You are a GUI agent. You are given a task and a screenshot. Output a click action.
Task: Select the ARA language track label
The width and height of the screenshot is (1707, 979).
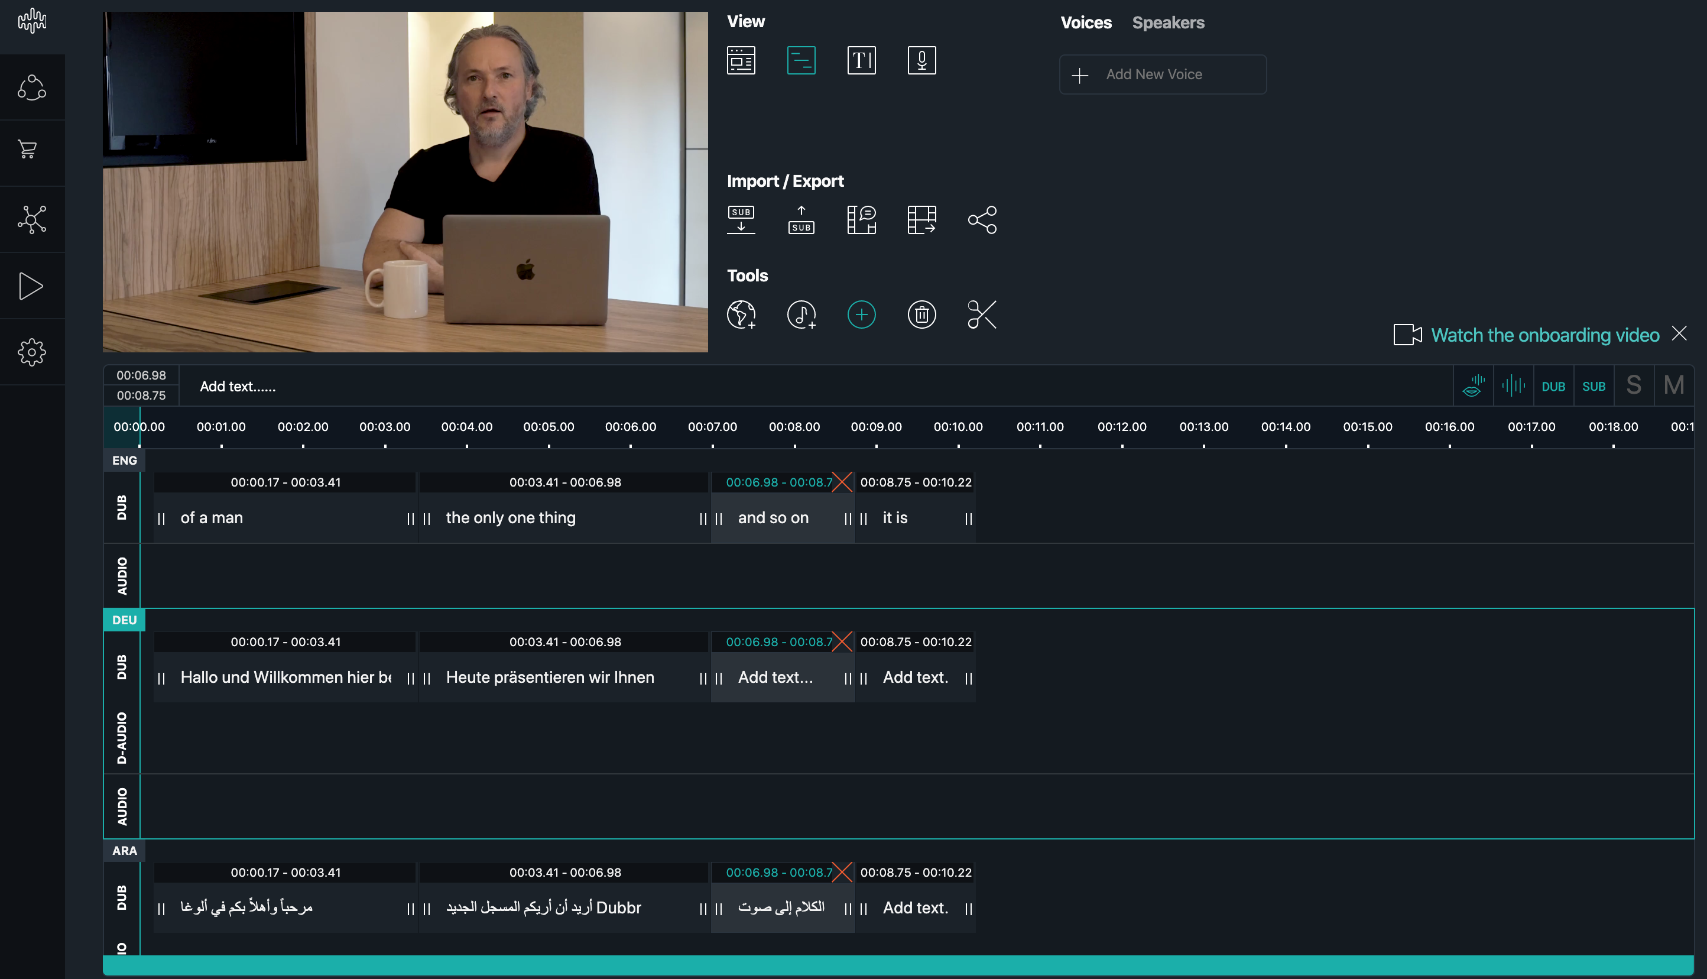point(124,851)
